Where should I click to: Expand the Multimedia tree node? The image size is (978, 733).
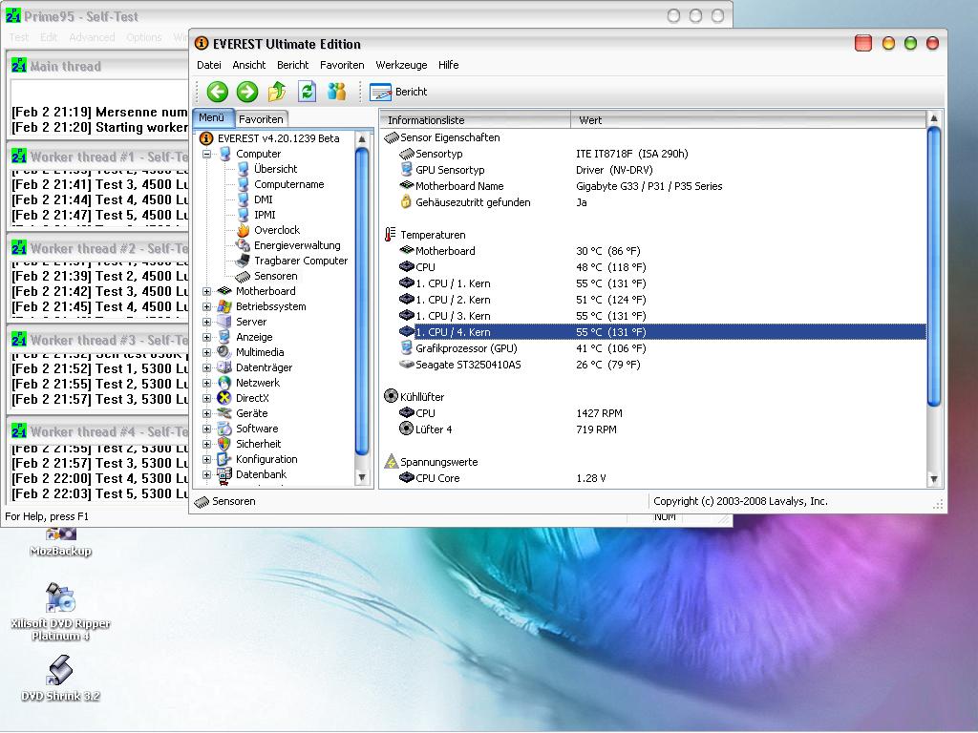(x=206, y=352)
